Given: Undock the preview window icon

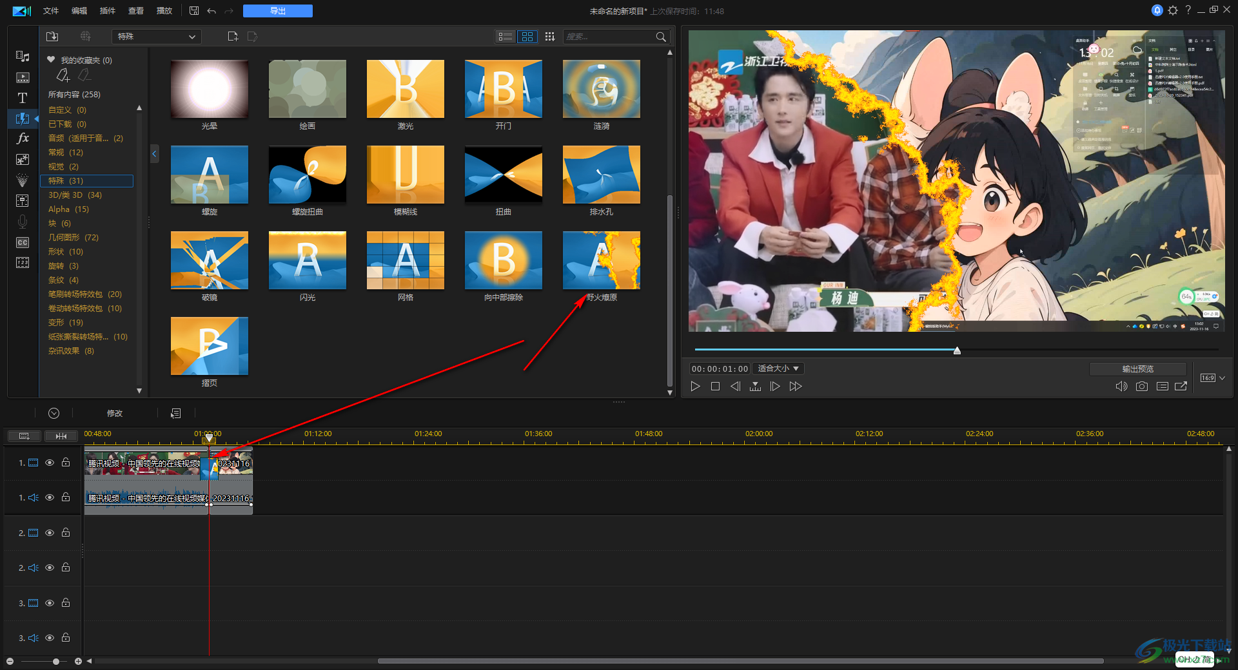Looking at the screenshot, I should coord(1181,387).
